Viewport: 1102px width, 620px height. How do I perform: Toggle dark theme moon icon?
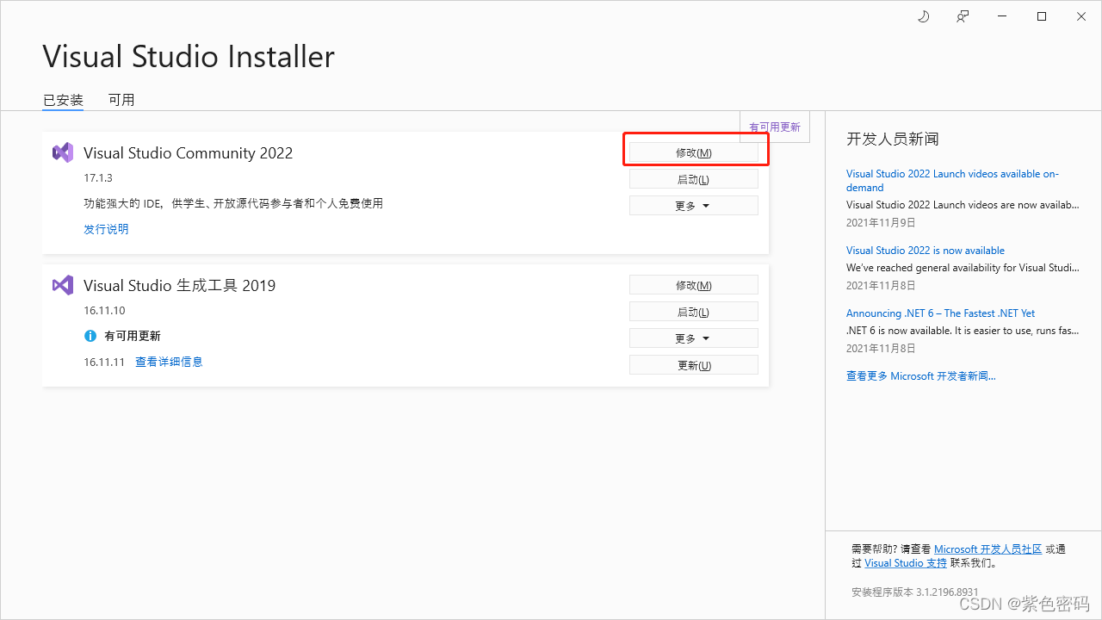pos(924,16)
